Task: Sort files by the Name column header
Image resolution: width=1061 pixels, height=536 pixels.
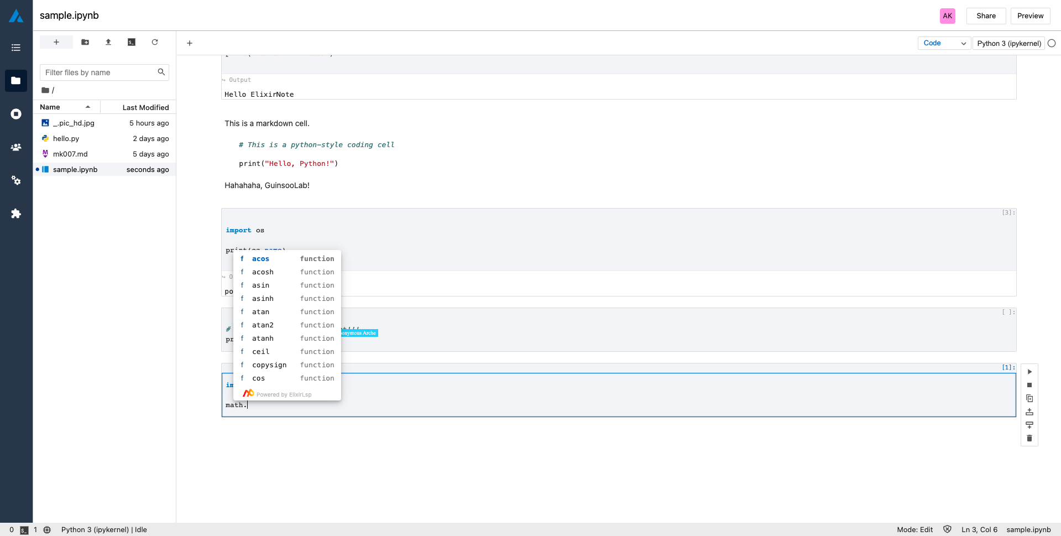Action: tap(66, 107)
